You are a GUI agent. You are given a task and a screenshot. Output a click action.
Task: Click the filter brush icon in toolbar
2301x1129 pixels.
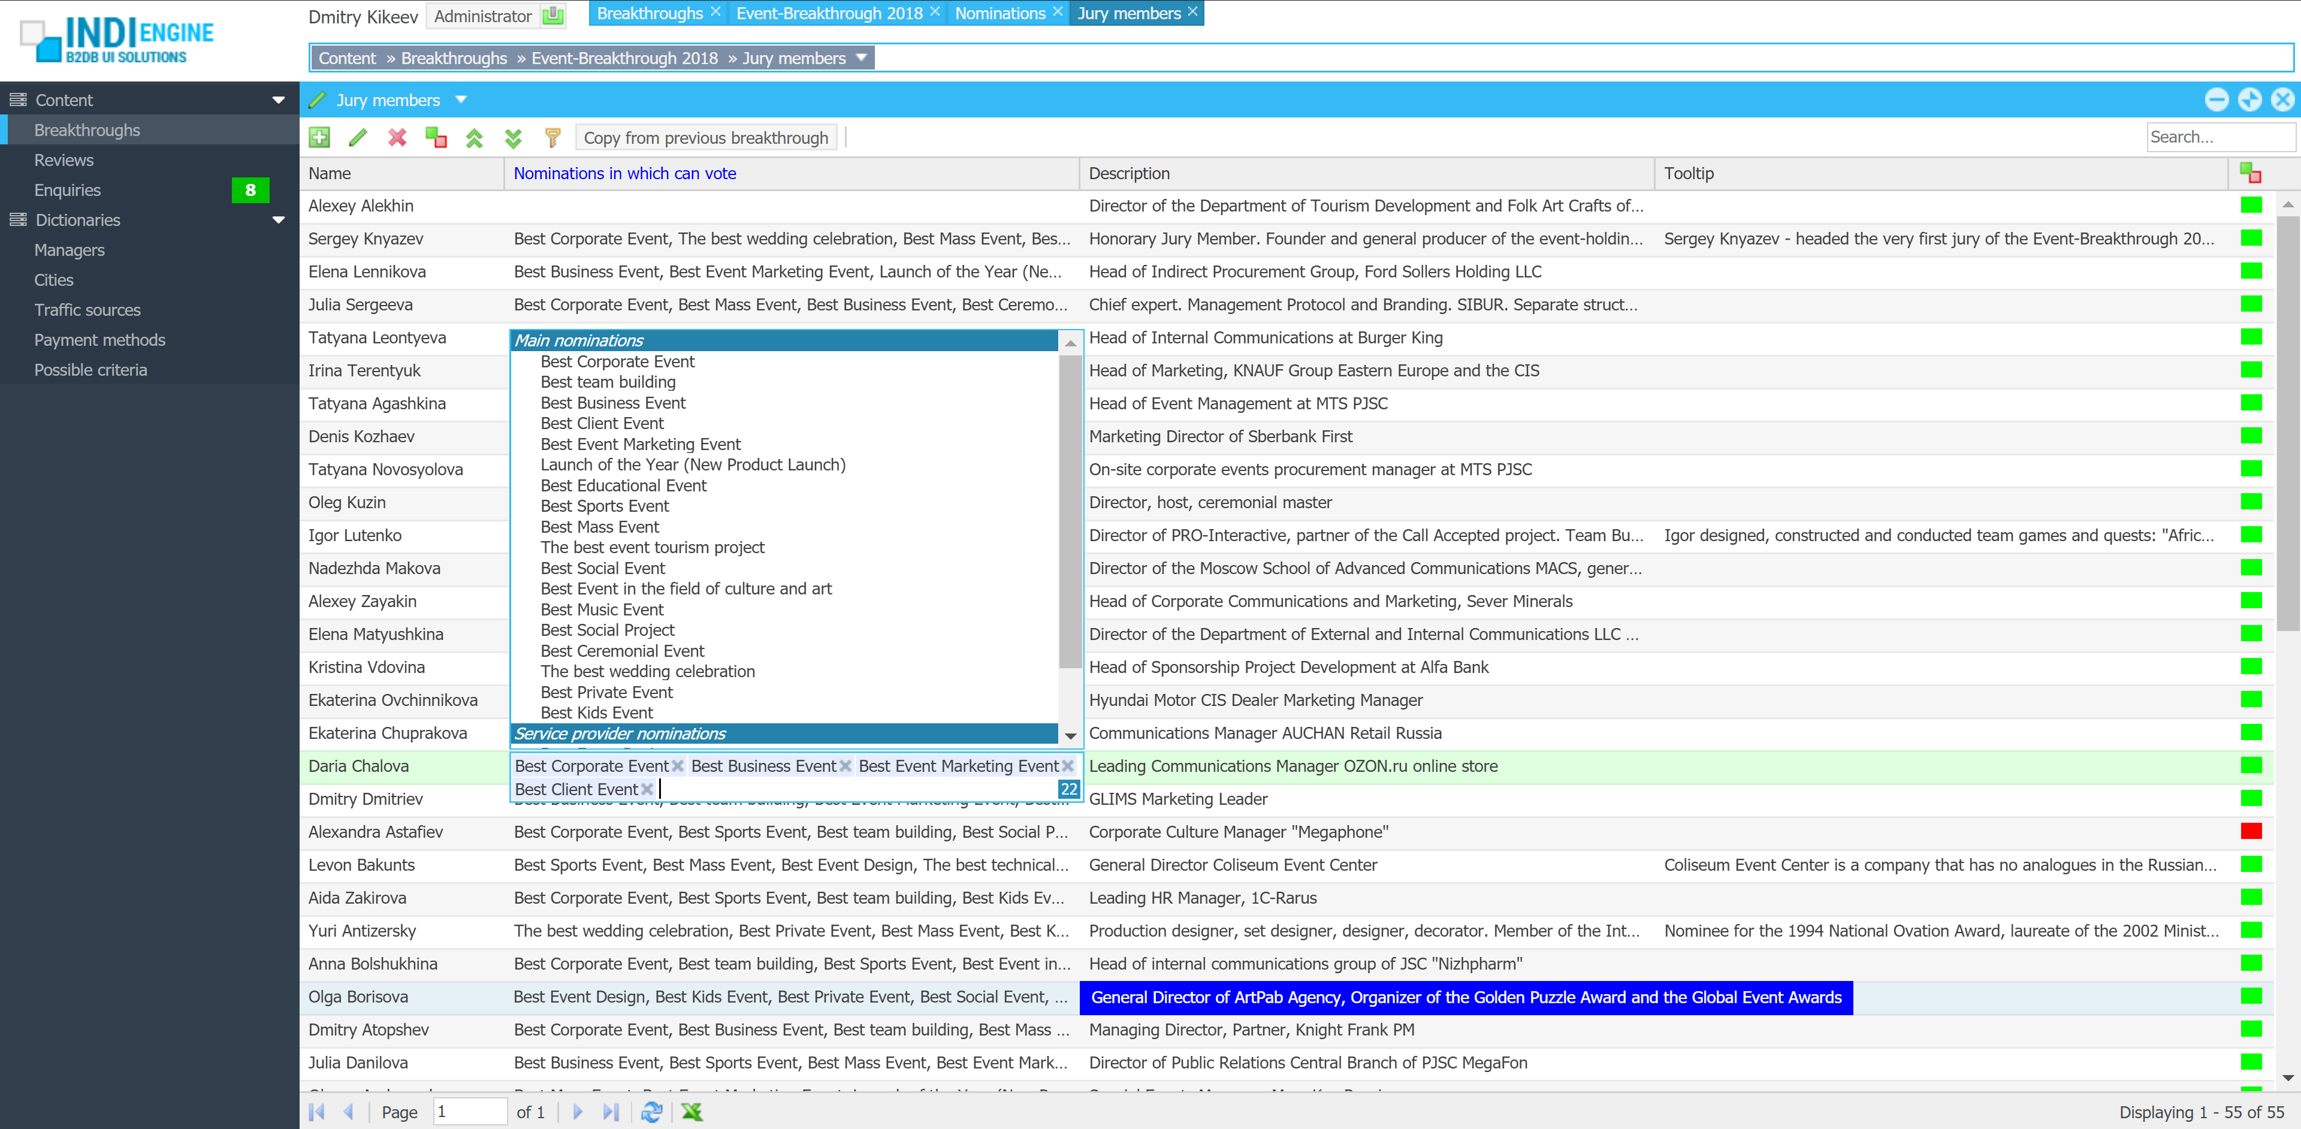[x=552, y=138]
